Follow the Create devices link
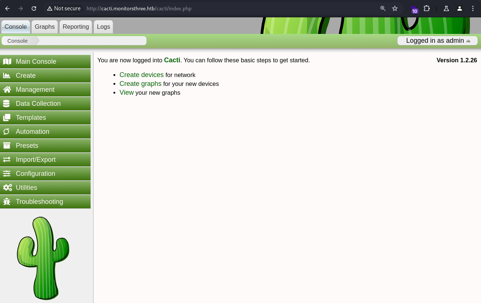The height and width of the screenshot is (303, 481). pyautogui.click(x=141, y=75)
